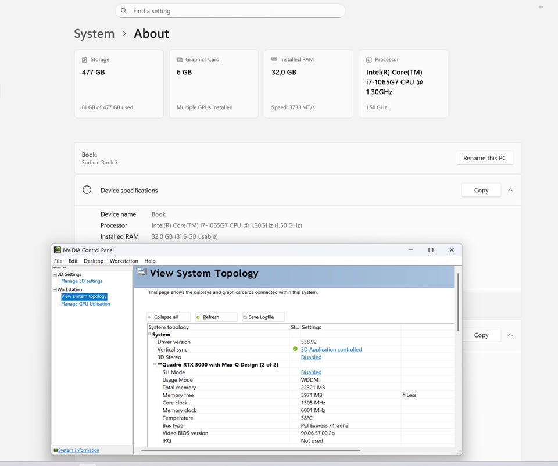Viewport: 558px width, 466px height.
Task: Click Memory free value 5971 MB
Action: 312,395
